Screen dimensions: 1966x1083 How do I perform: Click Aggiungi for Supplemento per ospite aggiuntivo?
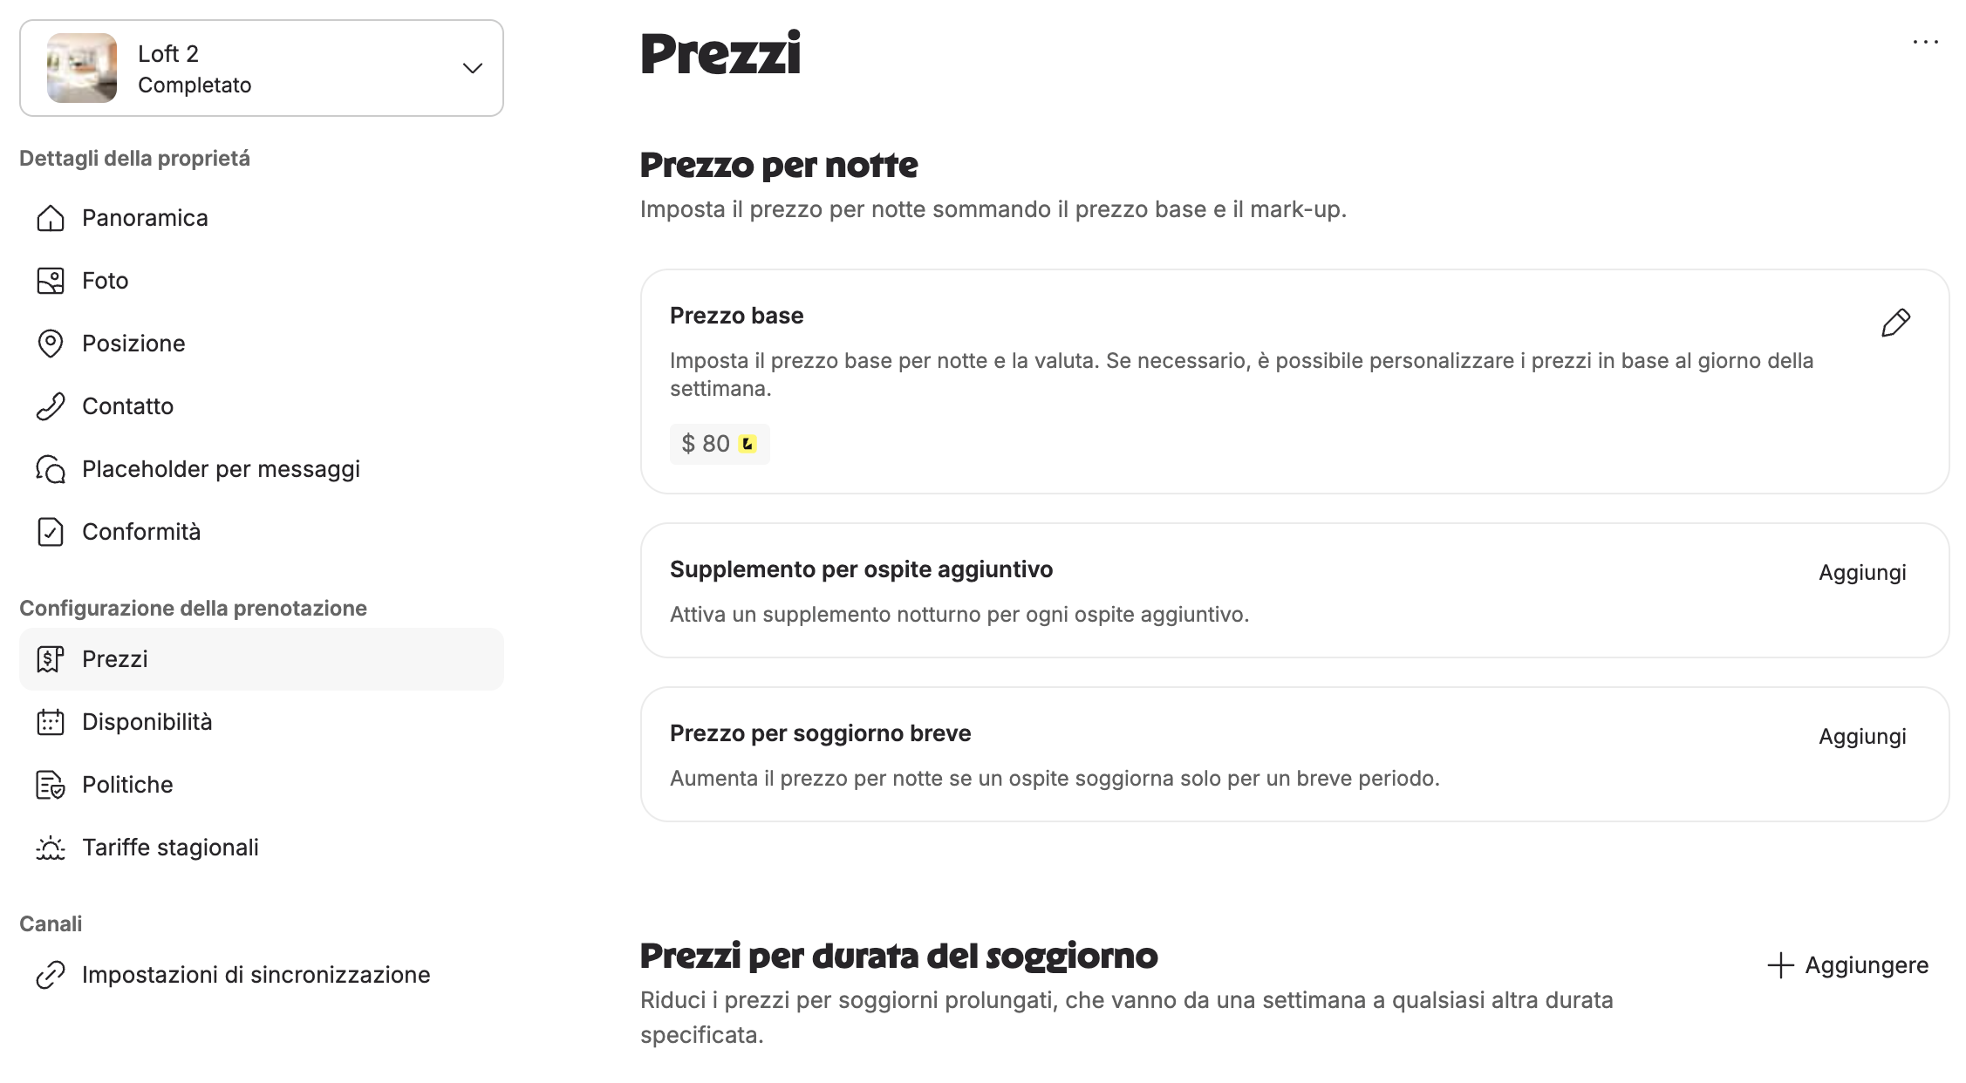(x=1862, y=573)
